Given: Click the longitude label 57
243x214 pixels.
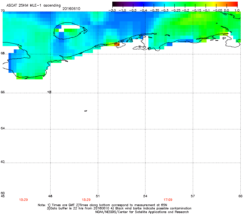Looking at the screenshot, I should pyautogui.click(x=193, y=196).
